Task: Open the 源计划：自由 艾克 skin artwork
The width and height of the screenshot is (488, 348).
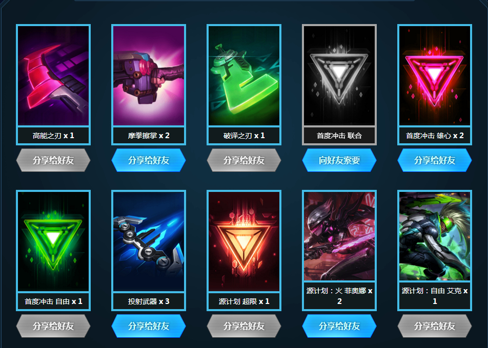Action: pyautogui.click(x=435, y=236)
